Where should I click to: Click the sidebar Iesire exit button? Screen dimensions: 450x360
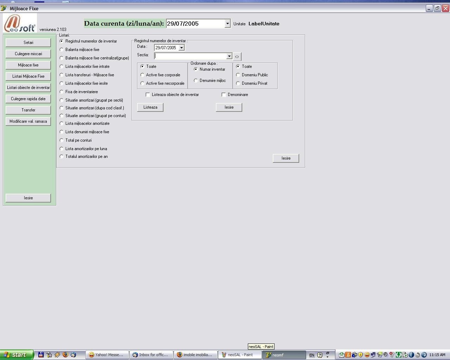coord(28,198)
